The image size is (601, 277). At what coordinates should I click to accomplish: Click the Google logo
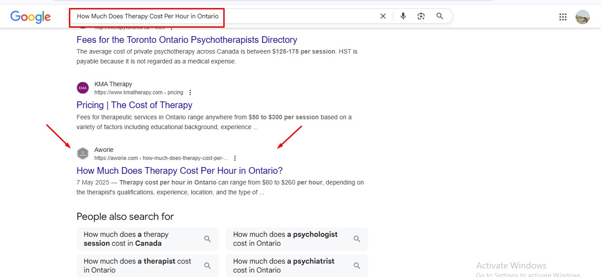tap(30, 17)
